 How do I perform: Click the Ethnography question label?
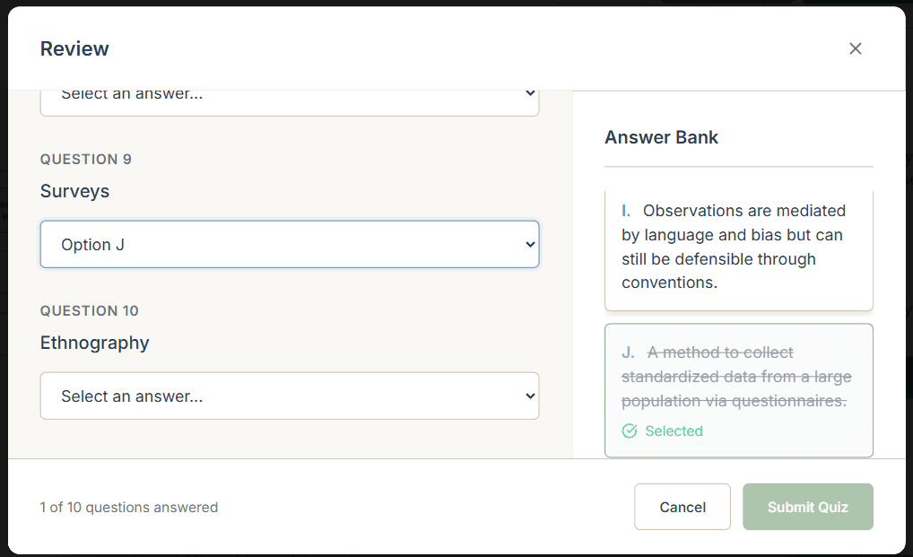click(94, 343)
